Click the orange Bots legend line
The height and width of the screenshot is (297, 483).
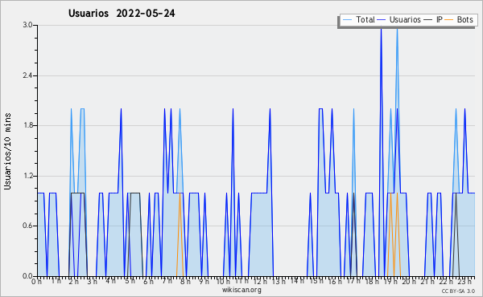pos(449,19)
